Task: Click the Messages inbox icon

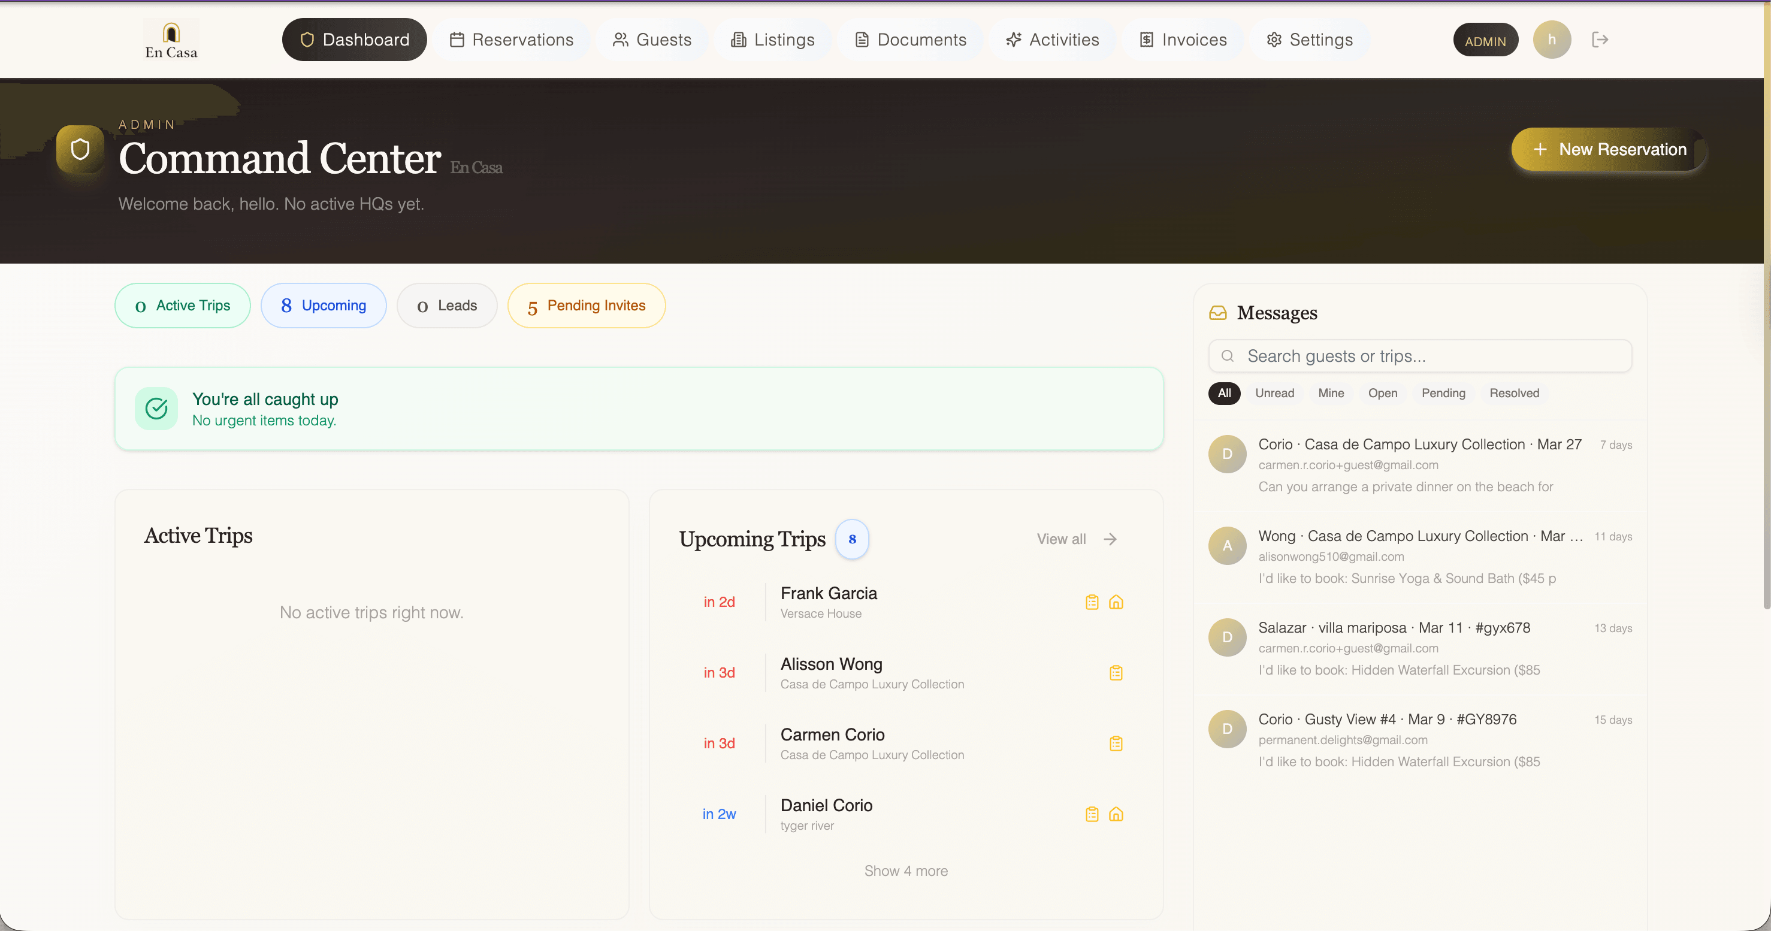Action: point(1217,312)
